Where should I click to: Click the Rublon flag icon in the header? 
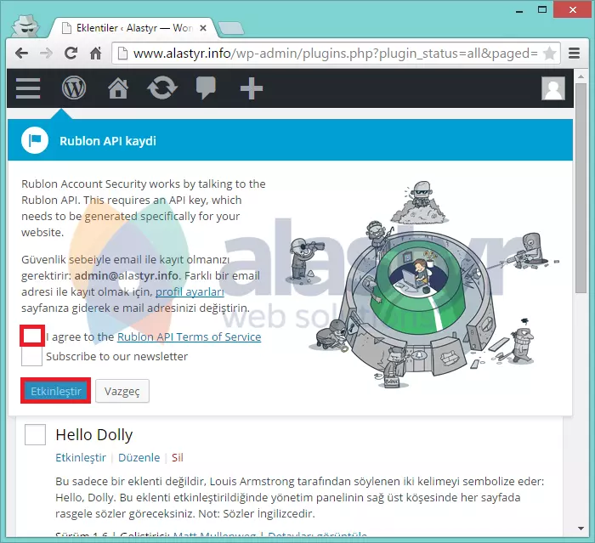click(x=35, y=140)
